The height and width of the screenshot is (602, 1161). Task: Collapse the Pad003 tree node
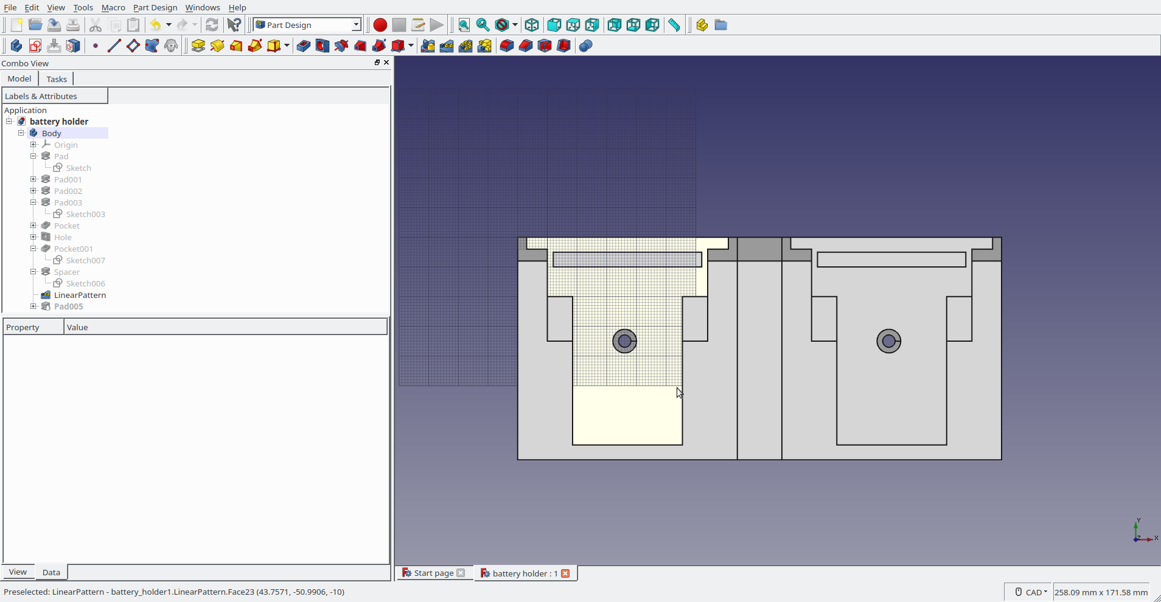[33, 202]
